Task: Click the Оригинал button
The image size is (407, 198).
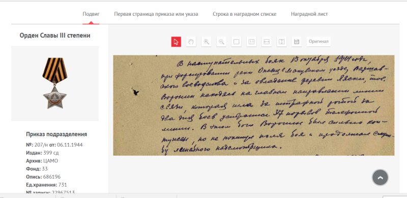Action: (x=318, y=42)
